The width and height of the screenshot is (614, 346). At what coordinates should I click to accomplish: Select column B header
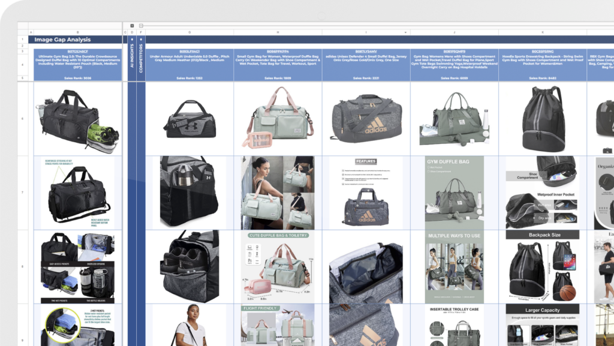tap(78, 32)
